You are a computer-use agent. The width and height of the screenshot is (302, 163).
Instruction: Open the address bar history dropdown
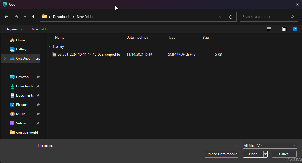pos(220,17)
